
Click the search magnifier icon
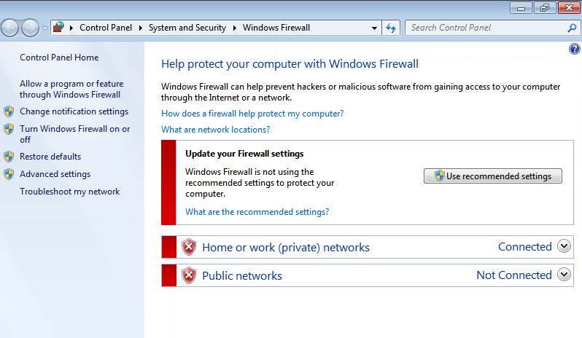click(x=572, y=28)
